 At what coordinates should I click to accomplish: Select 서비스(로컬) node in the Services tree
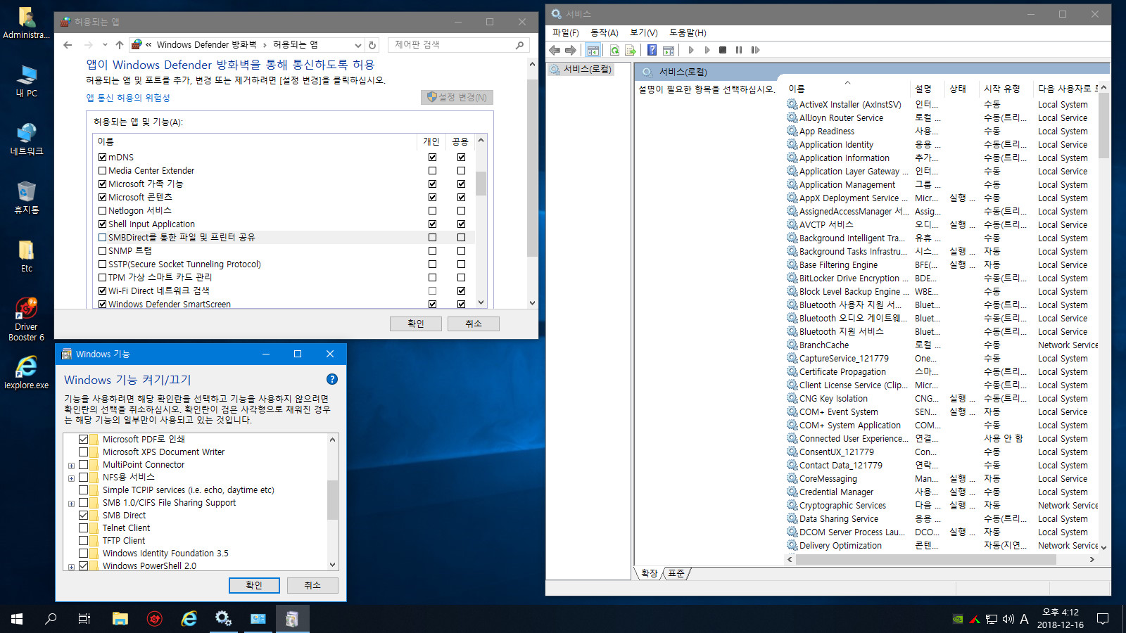[581, 69]
